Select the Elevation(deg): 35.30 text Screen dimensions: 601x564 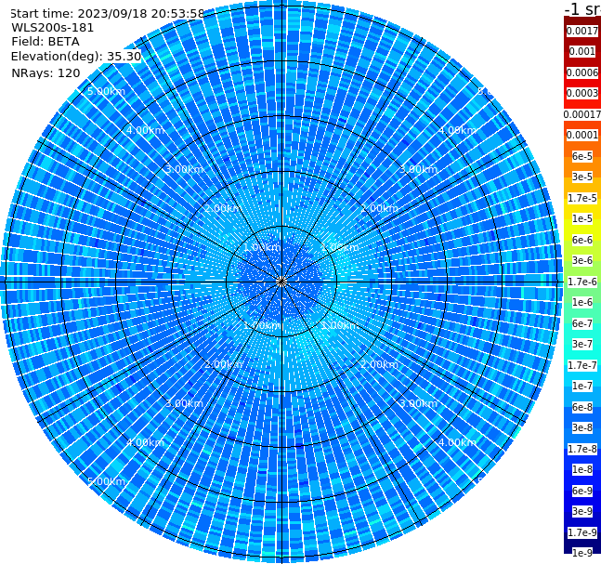point(76,57)
